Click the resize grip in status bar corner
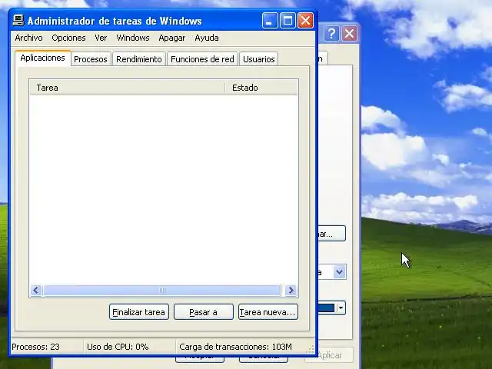 point(311,350)
